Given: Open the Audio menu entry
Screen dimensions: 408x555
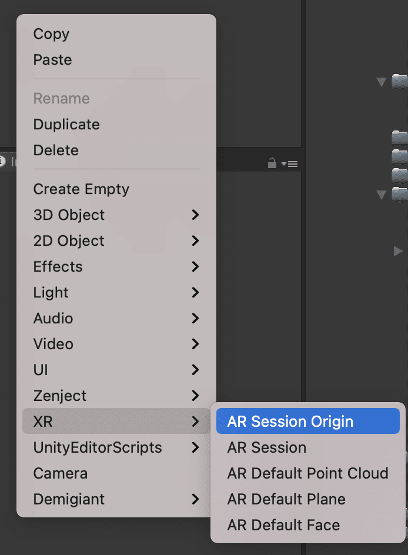Looking at the screenshot, I should click(53, 319).
